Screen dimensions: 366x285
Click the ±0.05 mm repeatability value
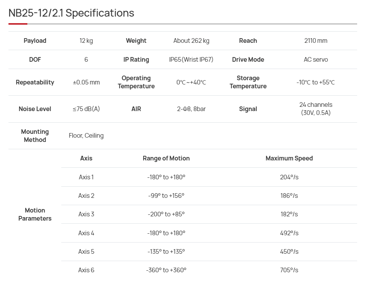click(x=86, y=82)
